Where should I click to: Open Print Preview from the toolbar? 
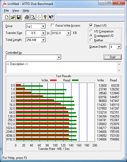(33, 17)
